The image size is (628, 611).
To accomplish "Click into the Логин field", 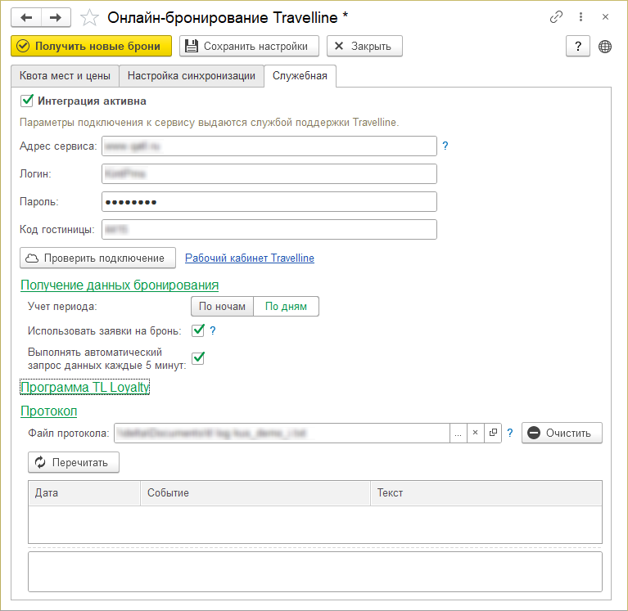I will coord(269,173).
